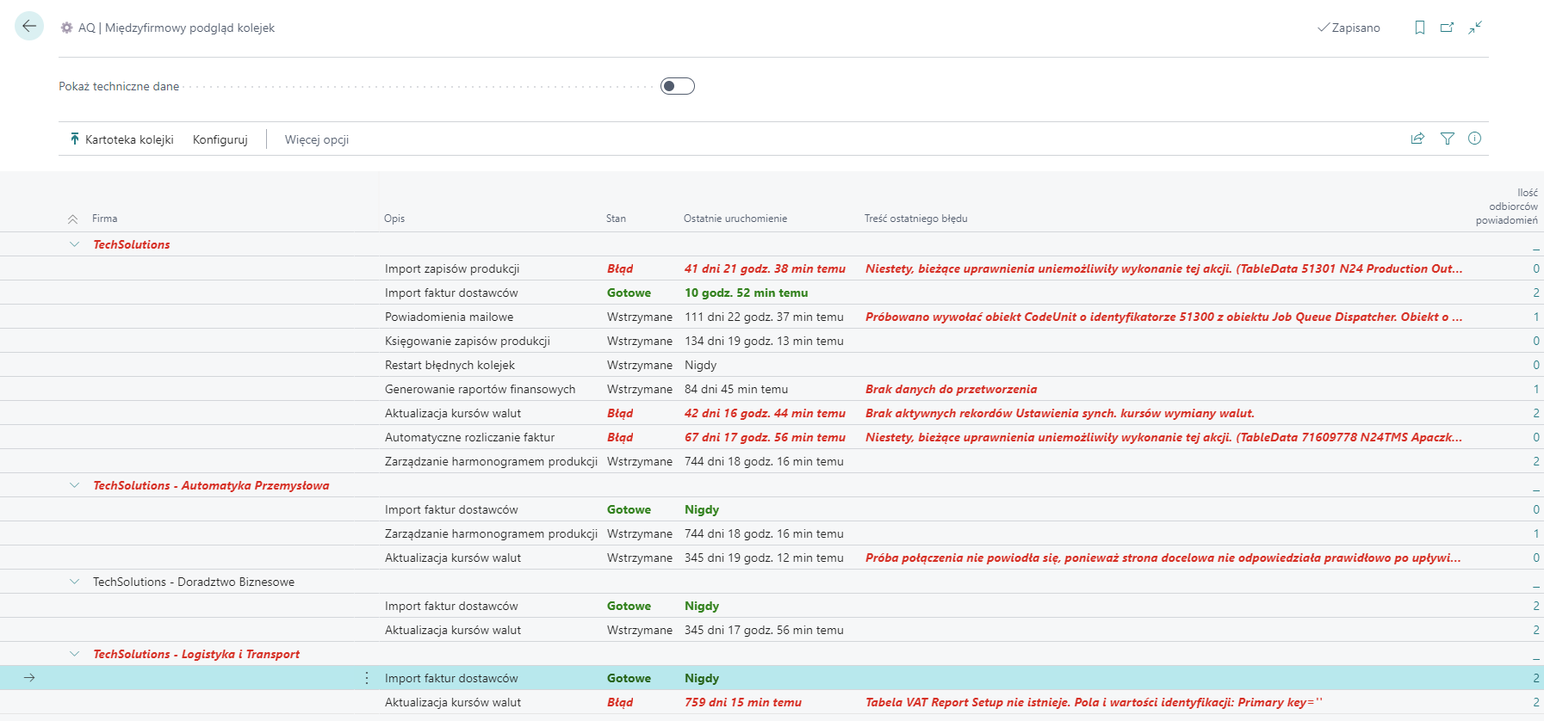This screenshot has height=721, width=1544.
Task: Click the Treść ostatniego błędu column header
Action: pos(916,219)
